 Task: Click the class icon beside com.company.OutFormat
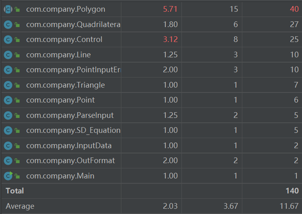(8, 161)
